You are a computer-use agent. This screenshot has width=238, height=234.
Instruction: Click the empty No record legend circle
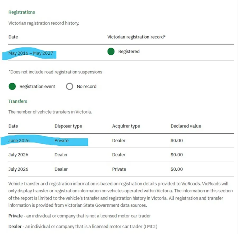click(x=70, y=86)
